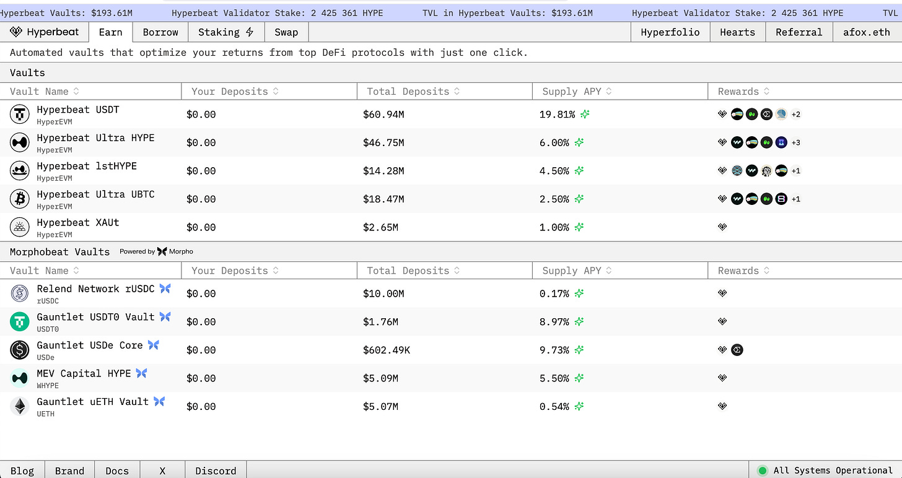Open the Hyperfolio tab
Viewport: 902px width, 478px height.
point(670,32)
